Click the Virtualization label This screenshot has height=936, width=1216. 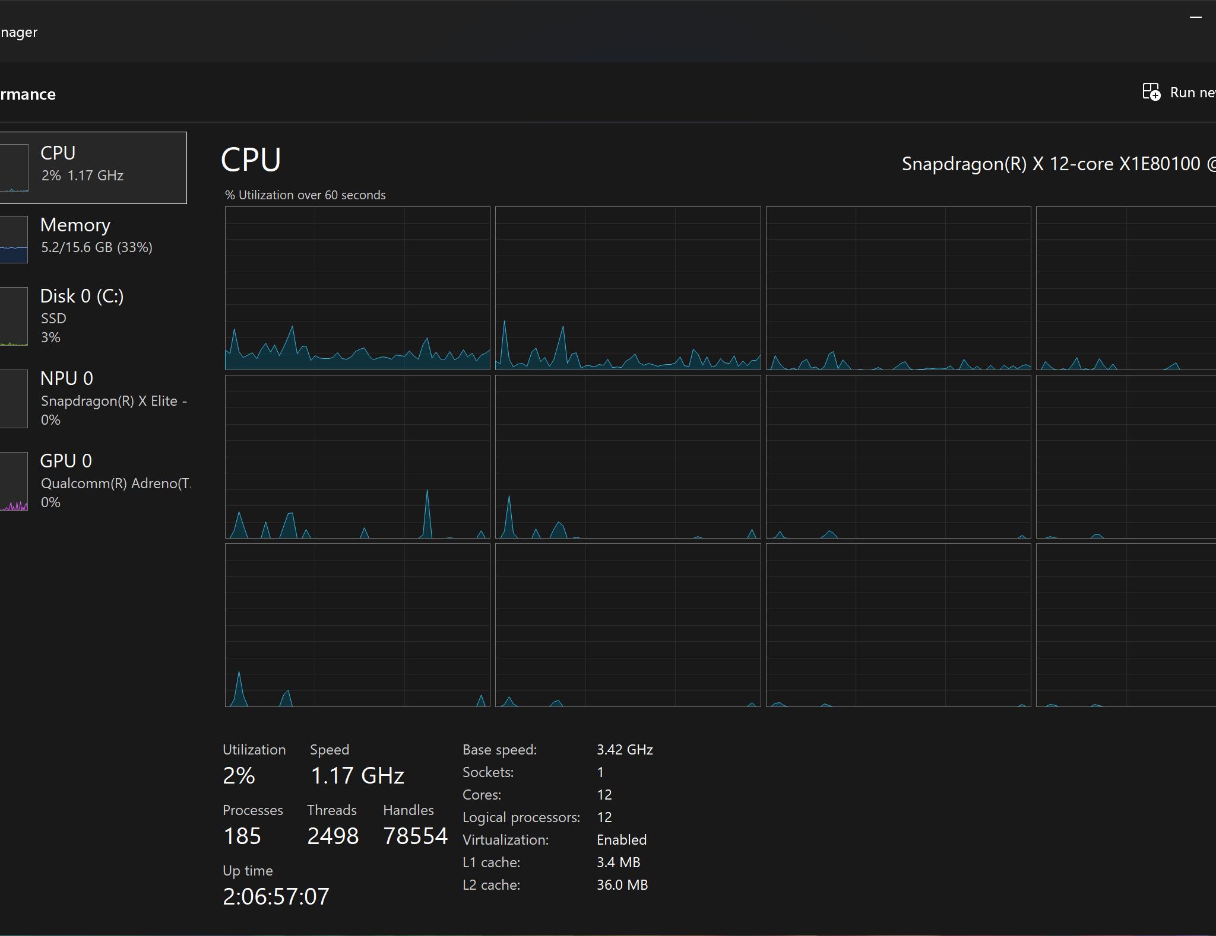click(506, 840)
